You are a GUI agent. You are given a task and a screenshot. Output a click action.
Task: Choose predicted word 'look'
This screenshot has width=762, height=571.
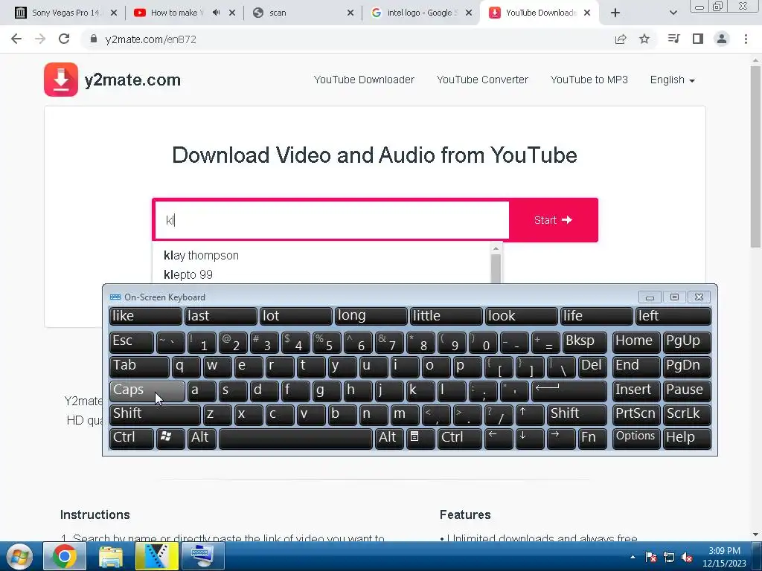click(x=522, y=316)
